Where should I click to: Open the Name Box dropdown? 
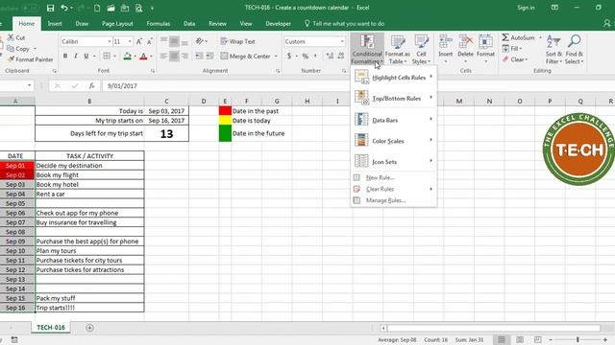(30, 85)
